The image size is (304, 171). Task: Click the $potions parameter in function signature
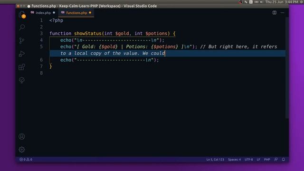pos(156,33)
